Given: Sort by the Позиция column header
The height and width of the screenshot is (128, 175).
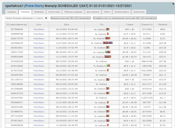Looking at the screenshot, I should [x=147, y=25].
